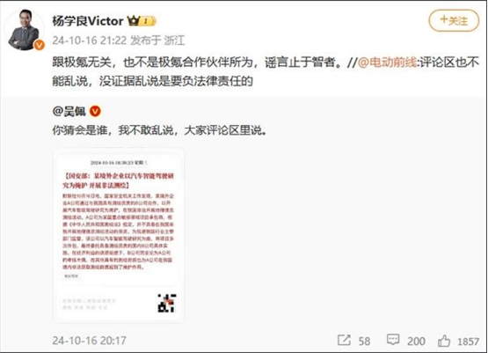Click the 发布于 浙江 location text
This screenshot has height=353, width=488.
pos(157,40)
